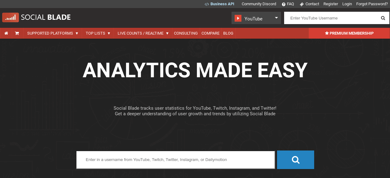Screen dimensions: 390x178
Task: Click the Compare navigation item
Action: (210, 33)
